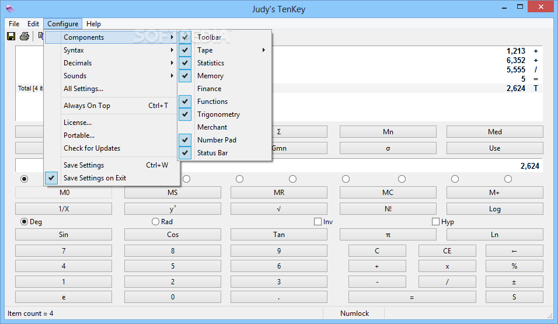Click the Log button
This screenshot has height=324, width=558.
[494, 208]
